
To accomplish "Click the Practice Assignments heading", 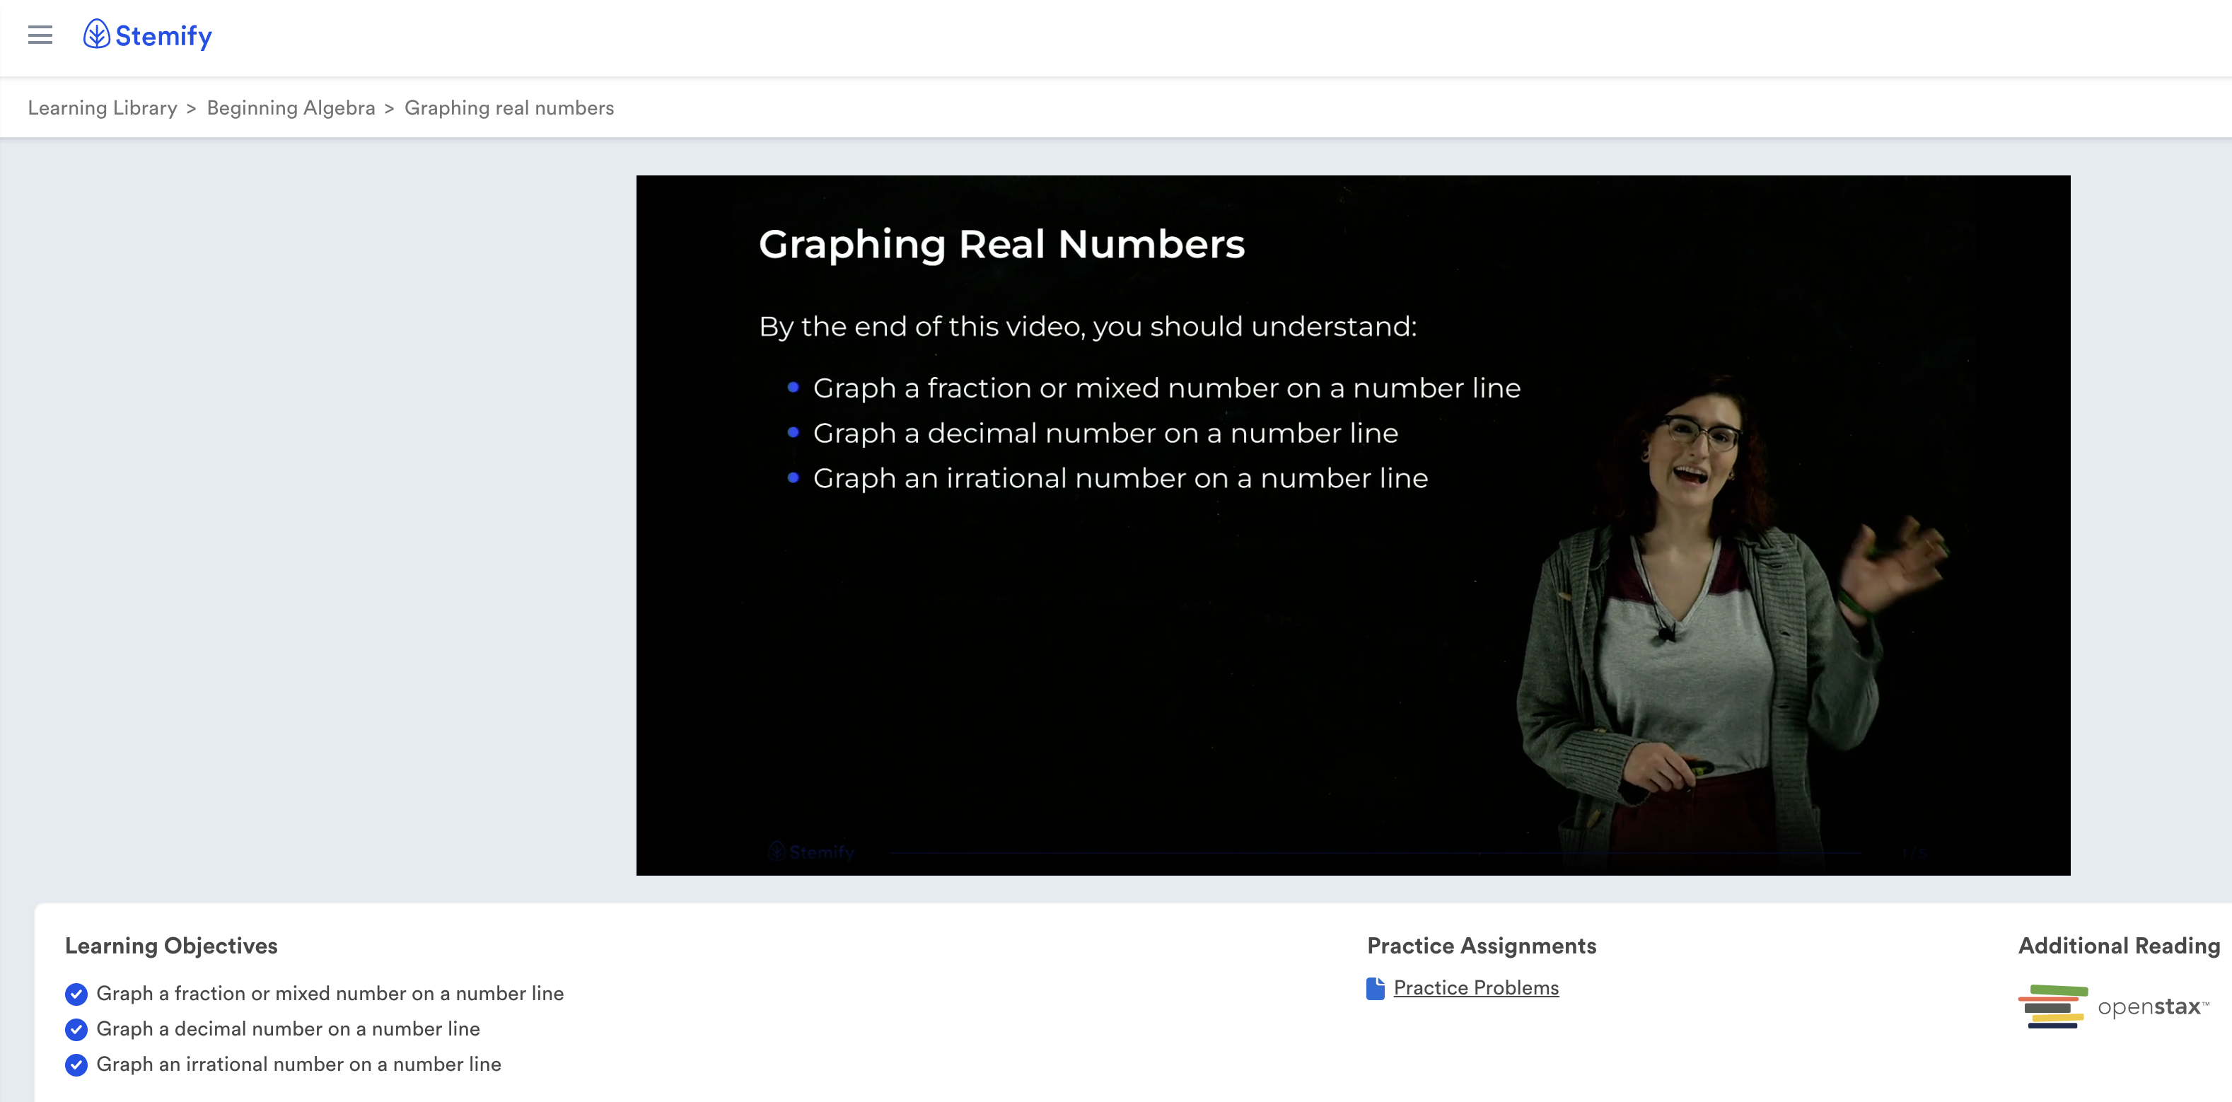I will click(1481, 945).
